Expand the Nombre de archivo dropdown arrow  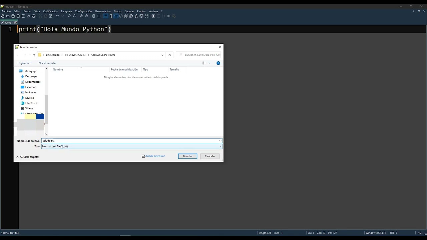click(220, 141)
